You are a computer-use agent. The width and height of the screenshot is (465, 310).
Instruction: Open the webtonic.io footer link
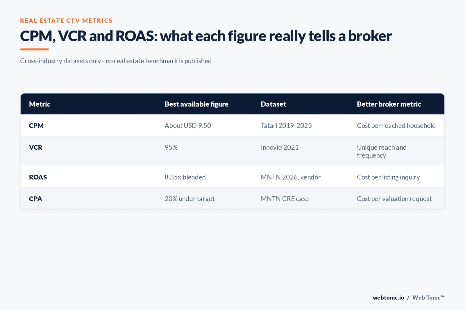click(389, 298)
